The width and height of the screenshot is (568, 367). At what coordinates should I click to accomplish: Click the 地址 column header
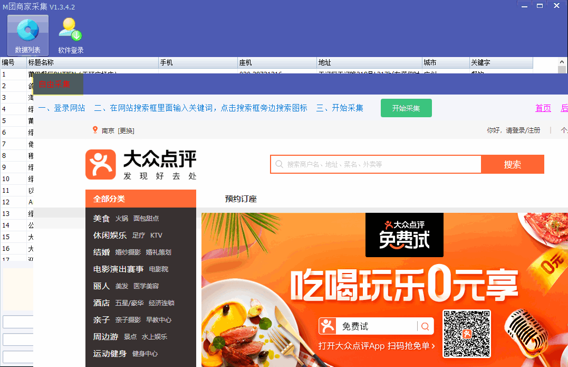(370, 63)
